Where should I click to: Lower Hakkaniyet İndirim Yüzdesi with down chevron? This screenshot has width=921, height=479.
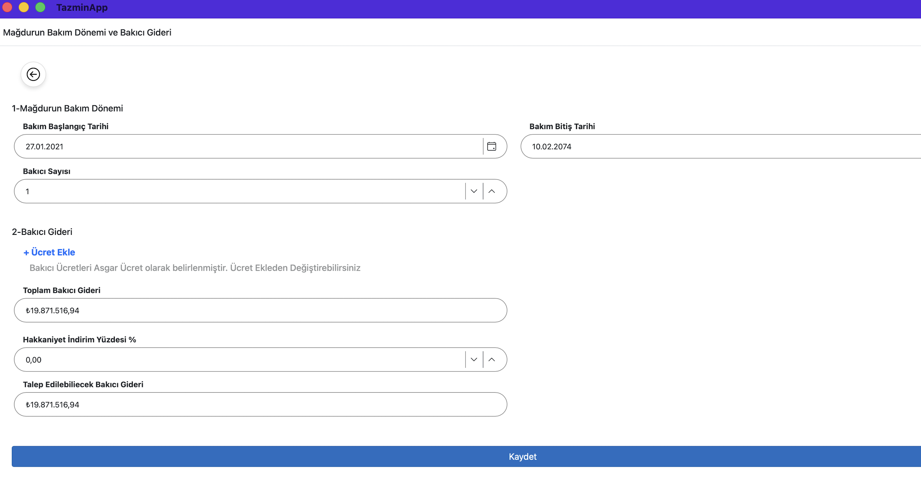coord(474,360)
